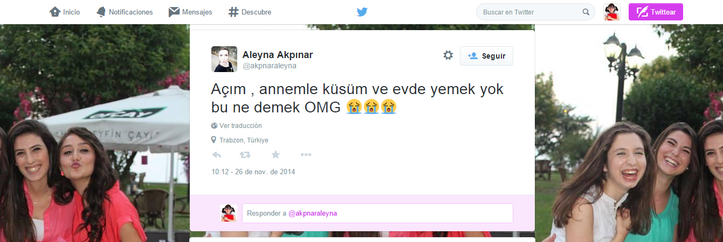Open gear settings menu beside Seguir

448,55
